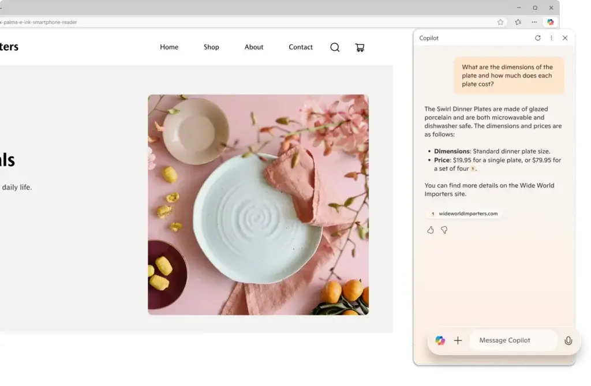
Task: Give the Copilot response a thumbs up
Action: (431, 230)
